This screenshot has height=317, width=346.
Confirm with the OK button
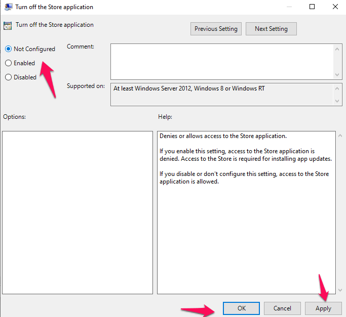click(241, 308)
